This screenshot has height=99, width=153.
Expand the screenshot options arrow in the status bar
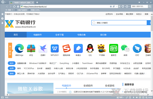pos(124,97)
